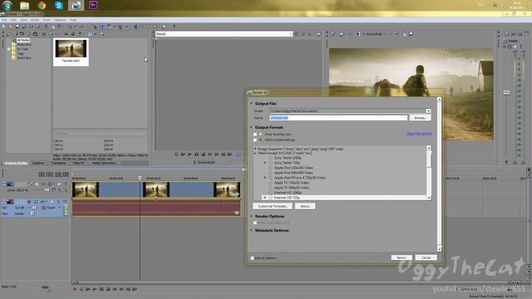532x299 pixels.
Task: Expand the Metadata Options section
Action: [x=251, y=231]
